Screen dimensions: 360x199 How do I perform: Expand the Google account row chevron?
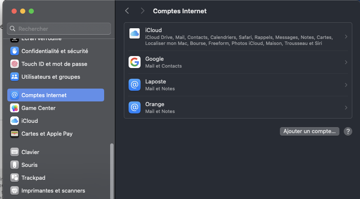(346, 62)
